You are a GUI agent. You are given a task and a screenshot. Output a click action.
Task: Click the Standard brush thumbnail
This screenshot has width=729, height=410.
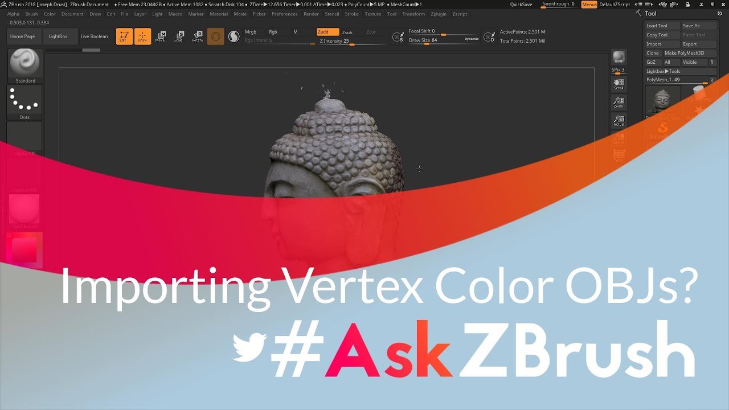click(25, 66)
